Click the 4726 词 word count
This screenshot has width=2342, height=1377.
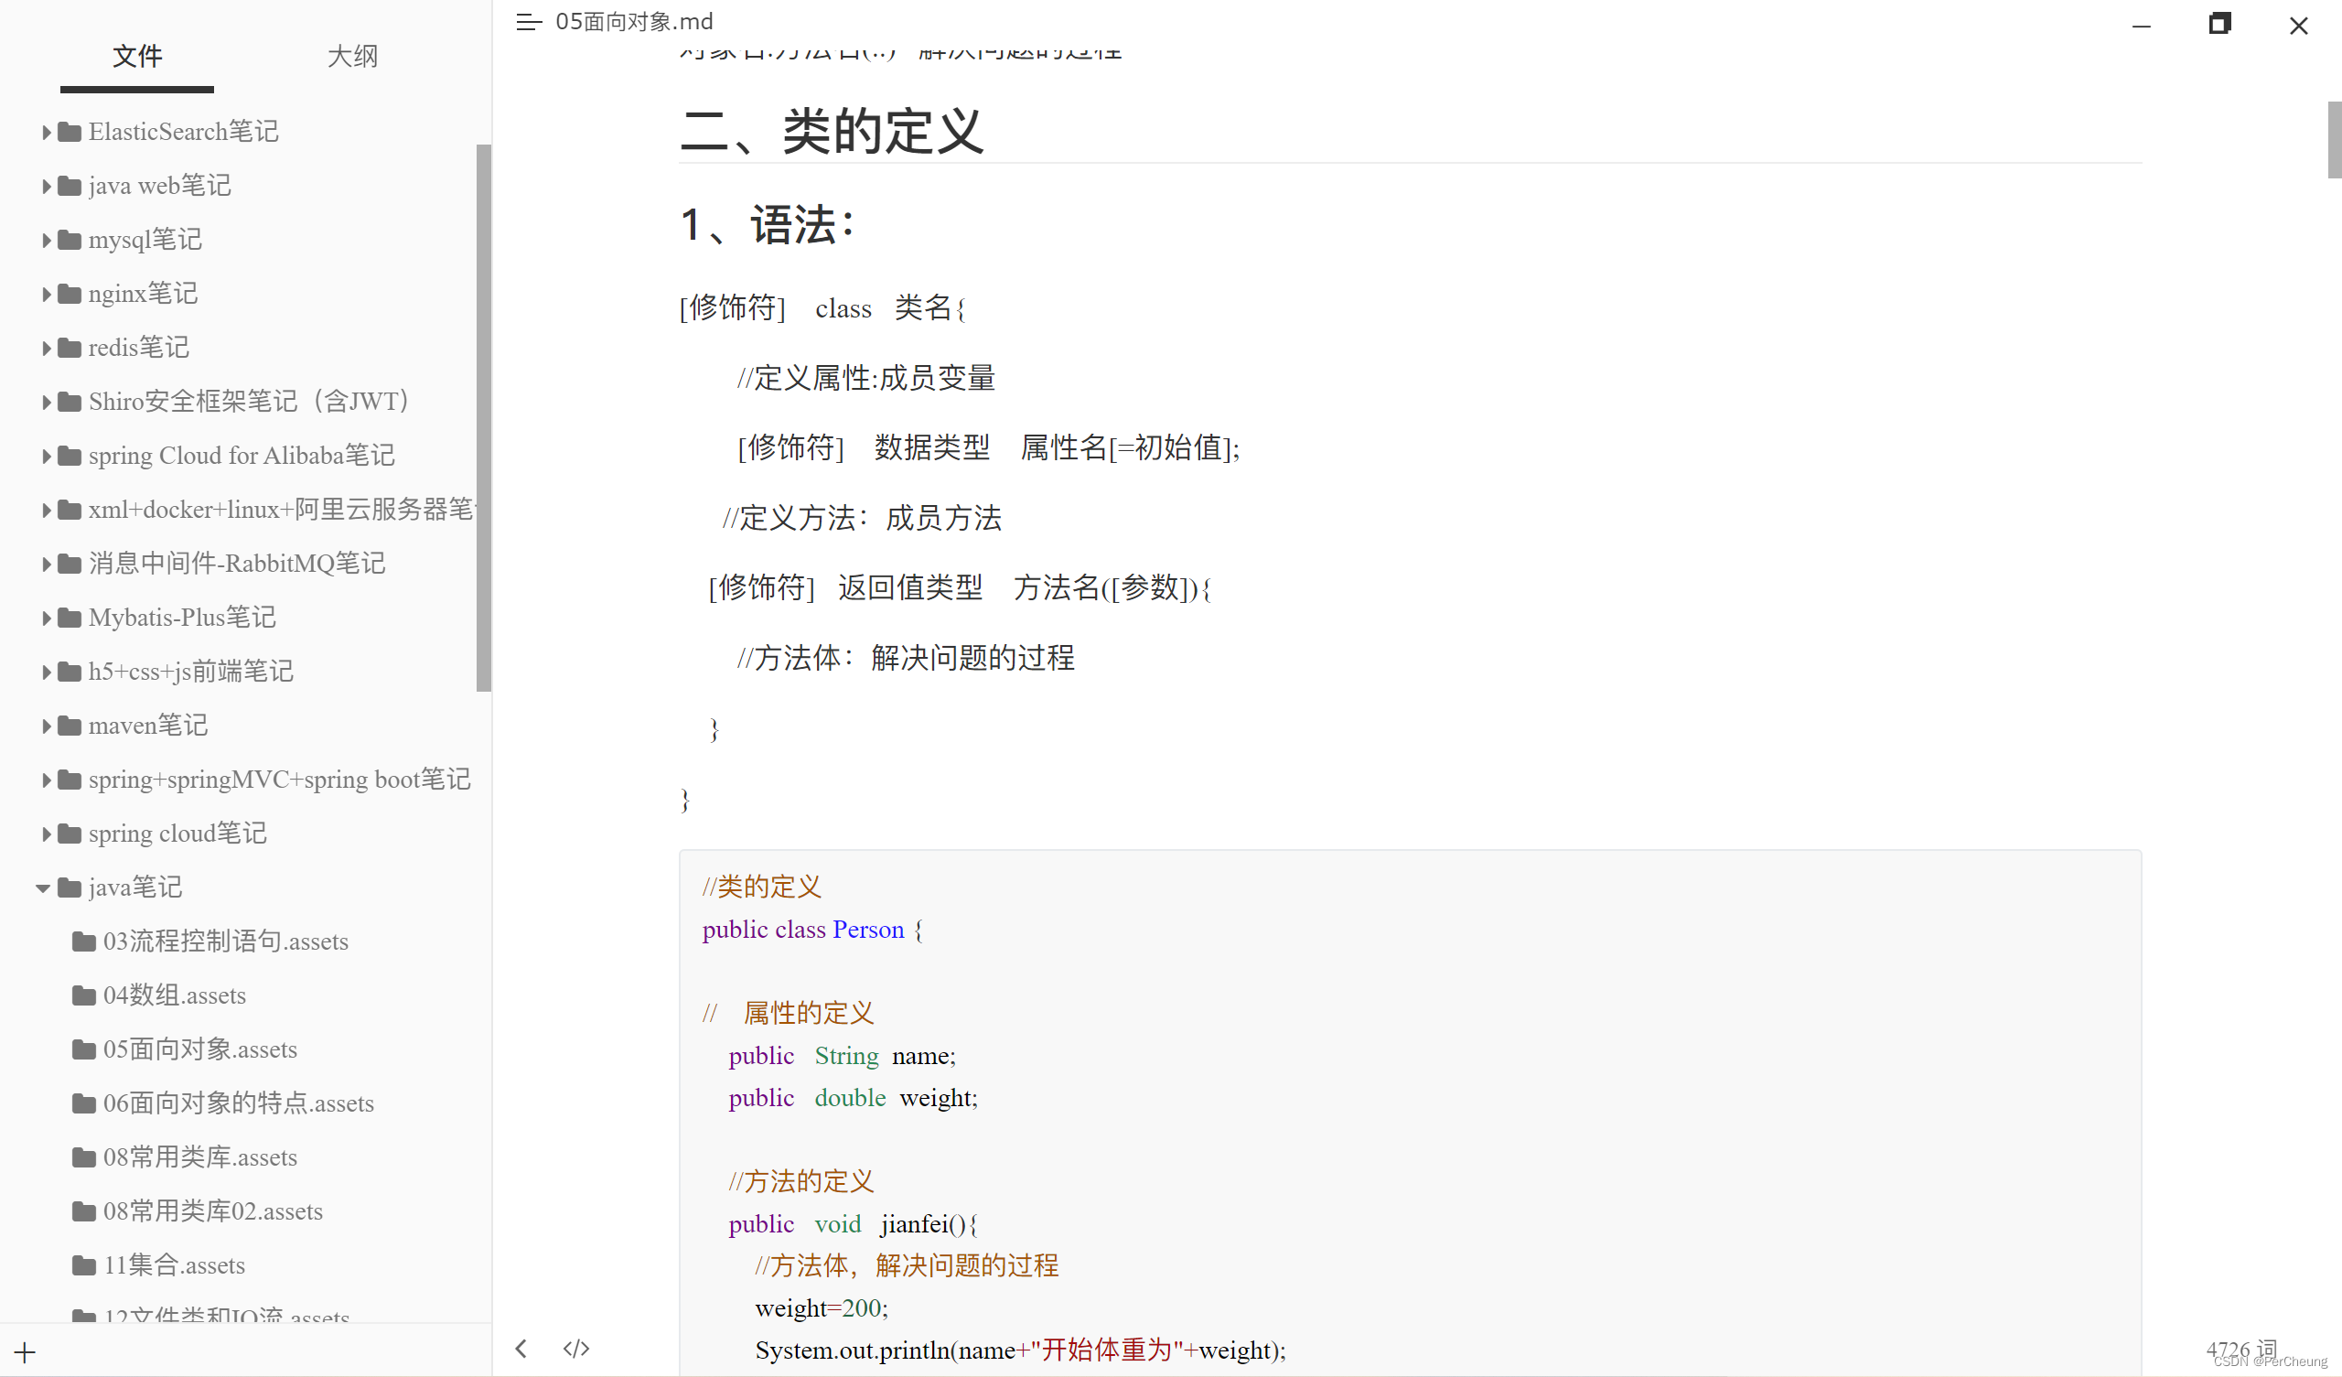pos(2240,1350)
